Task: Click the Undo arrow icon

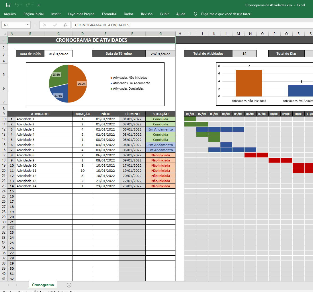Action: click(x=17, y=5)
